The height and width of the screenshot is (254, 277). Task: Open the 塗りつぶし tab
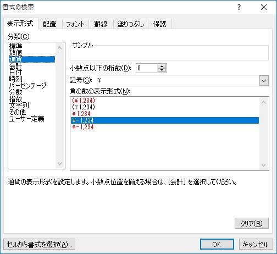(x=131, y=24)
